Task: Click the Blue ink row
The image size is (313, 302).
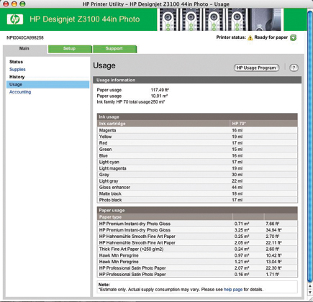Action: 197,155
